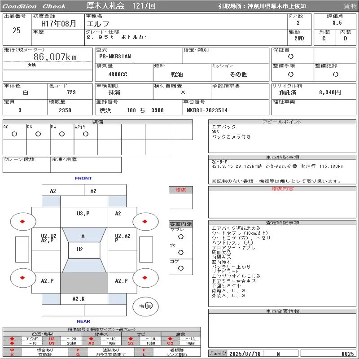Click the blue 'FRONT' diagram label
The image size is (359, 359).
[x=83, y=178]
